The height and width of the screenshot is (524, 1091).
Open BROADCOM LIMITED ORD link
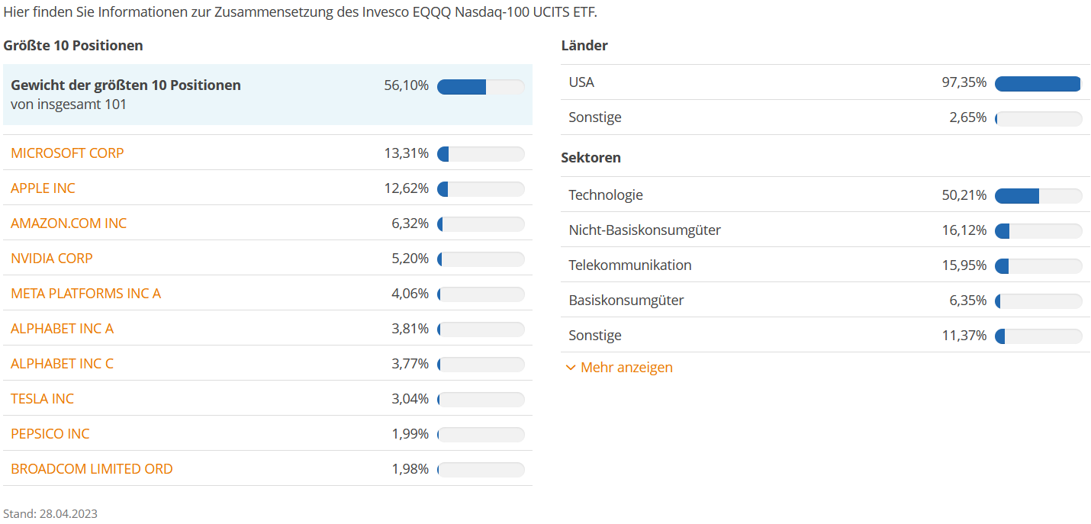point(92,469)
